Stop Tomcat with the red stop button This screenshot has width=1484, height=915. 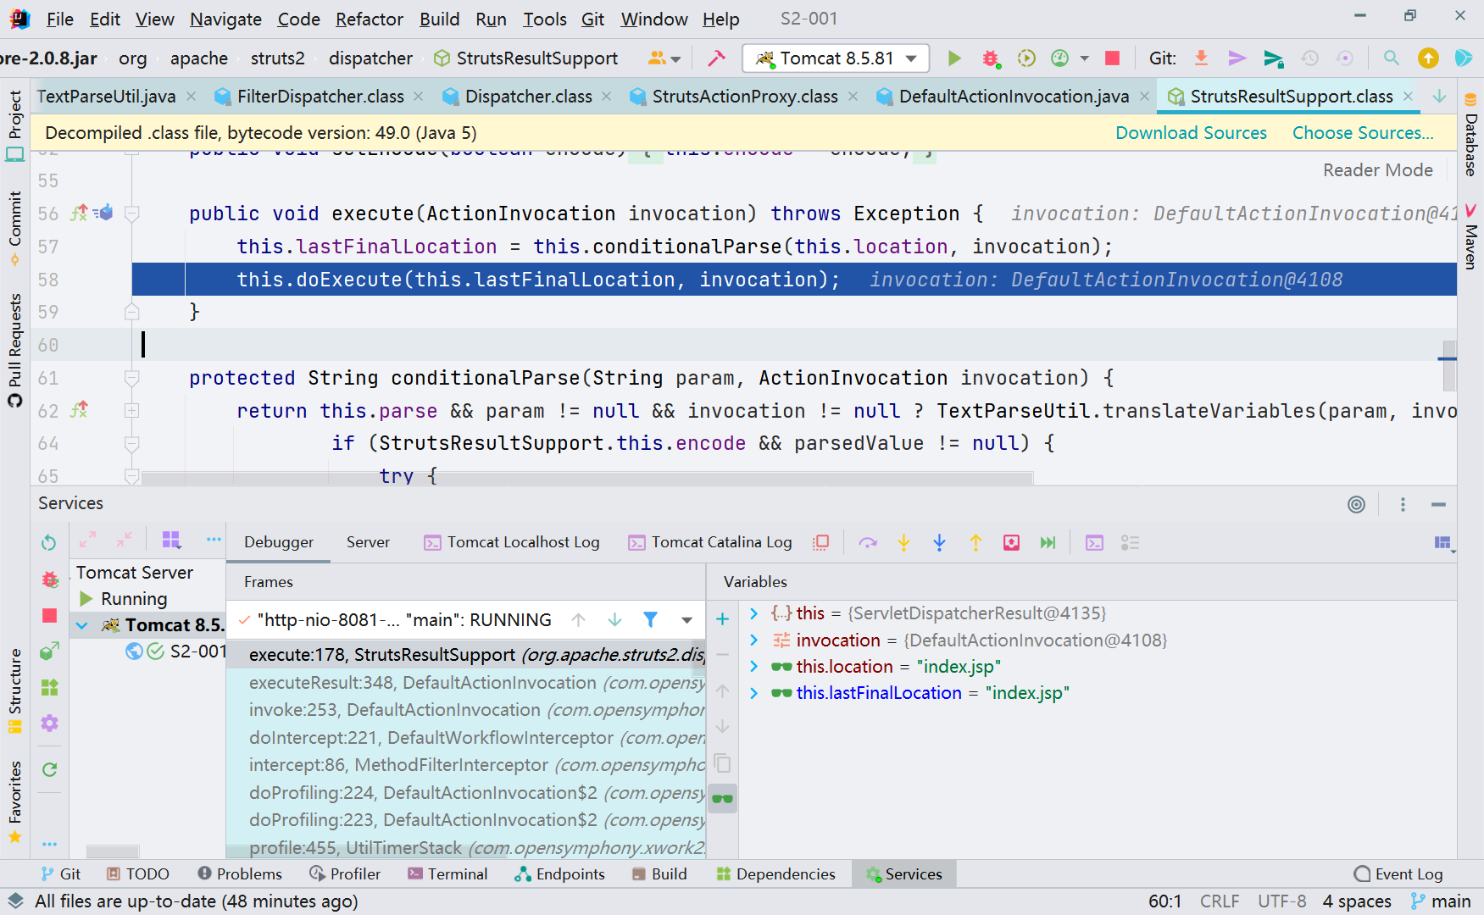pos(1112,58)
